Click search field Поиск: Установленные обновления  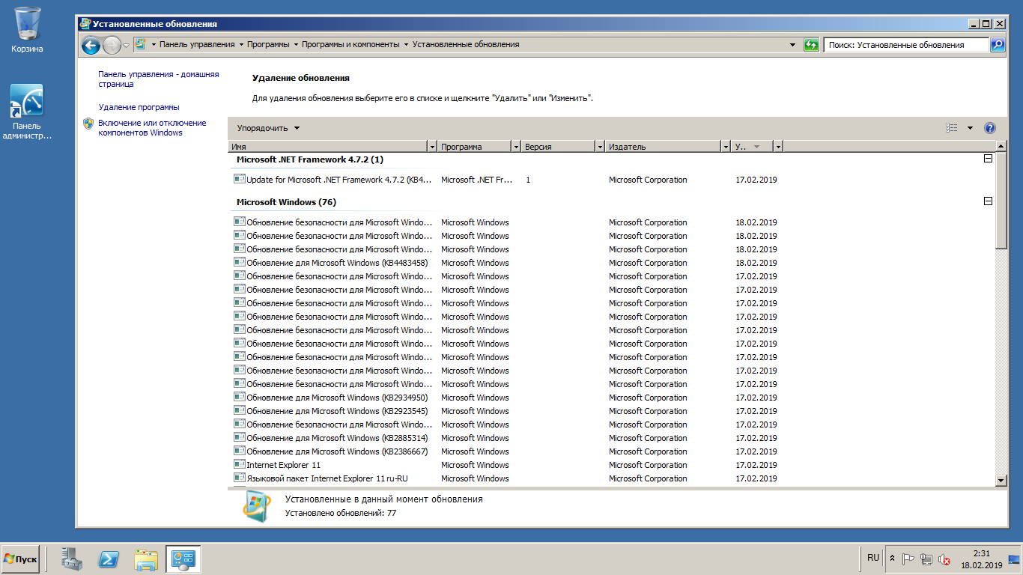point(906,45)
